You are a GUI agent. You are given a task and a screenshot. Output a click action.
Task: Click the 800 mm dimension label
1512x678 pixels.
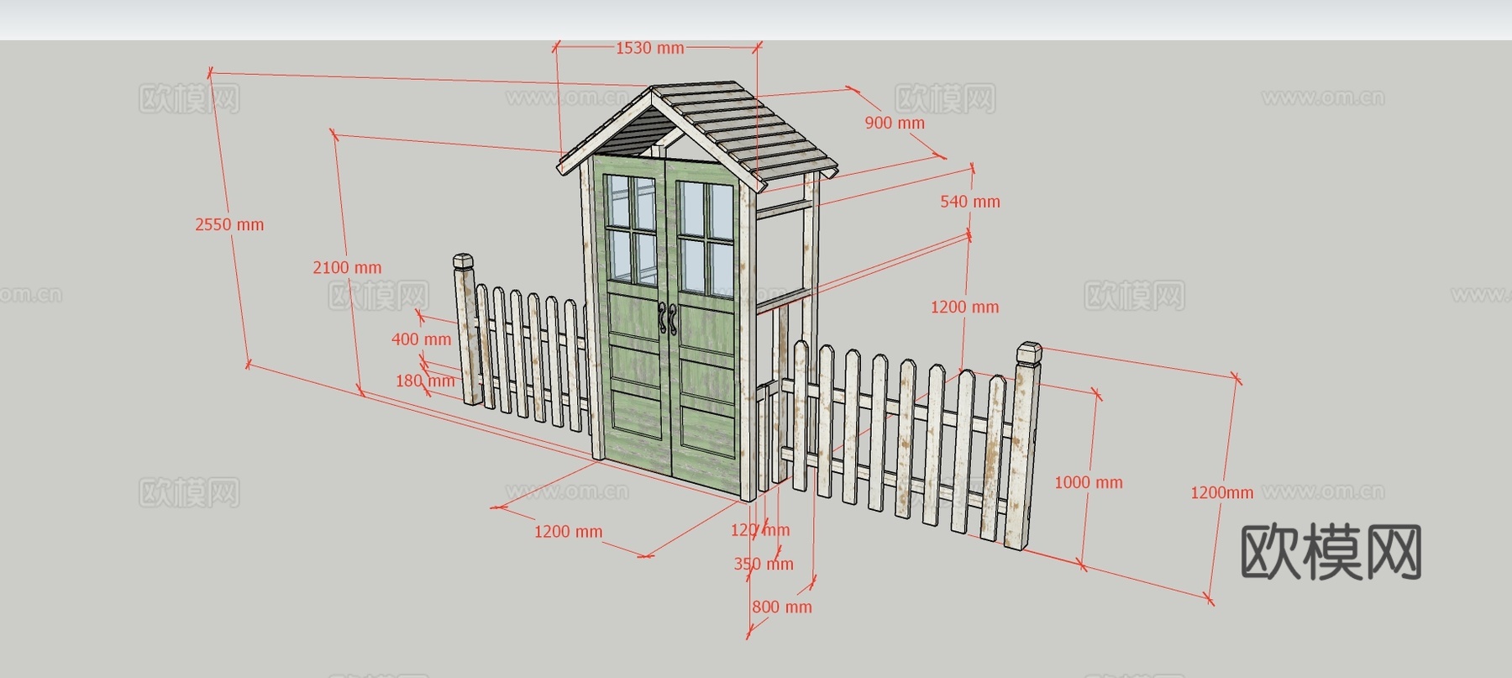782,607
